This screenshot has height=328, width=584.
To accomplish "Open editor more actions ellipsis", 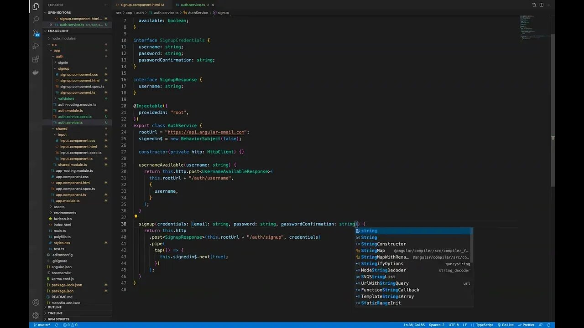I will click(549, 5).
